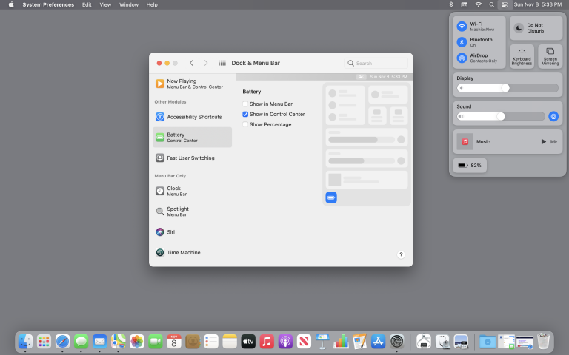Open Keyboard Brightness control
The width and height of the screenshot is (569, 355).
click(522, 57)
